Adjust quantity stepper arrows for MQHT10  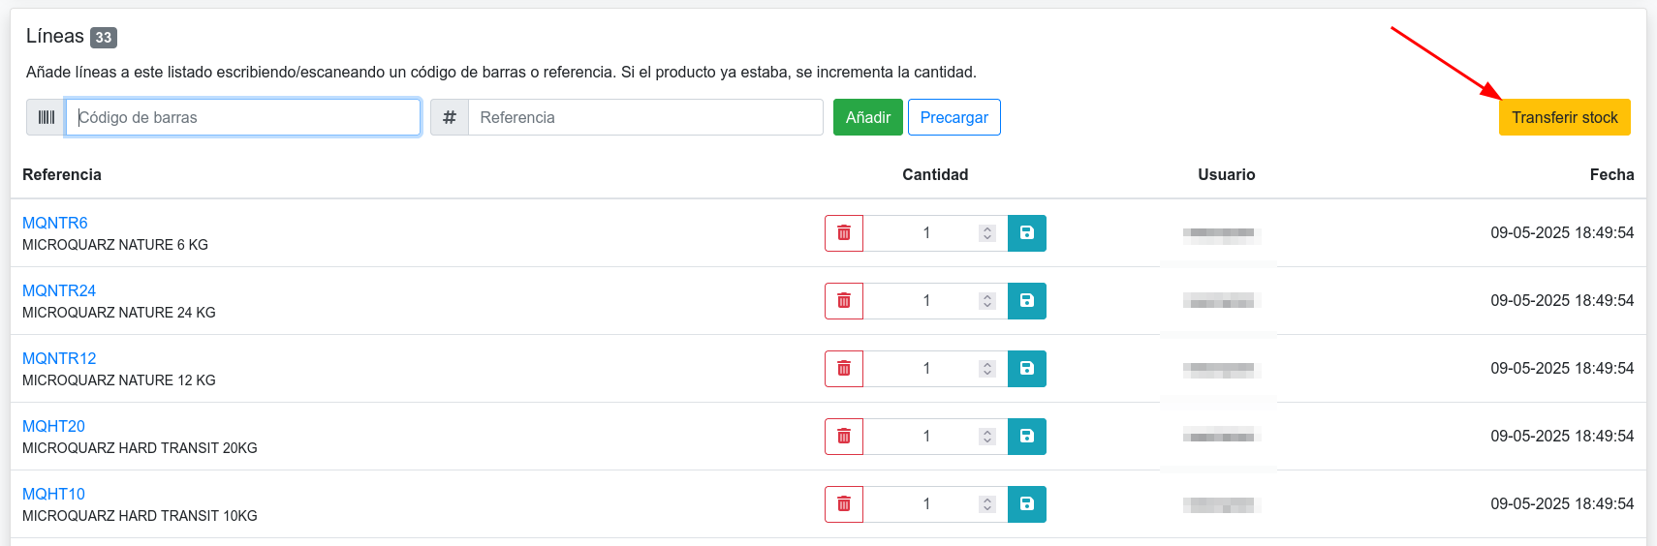(x=987, y=504)
